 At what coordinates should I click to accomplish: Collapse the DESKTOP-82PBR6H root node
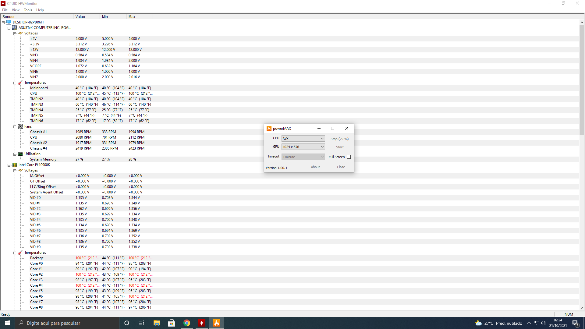pyautogui.click(x=3, y=23)
